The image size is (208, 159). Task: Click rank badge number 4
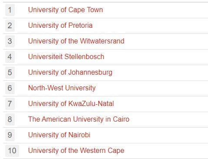coord(10,57)
